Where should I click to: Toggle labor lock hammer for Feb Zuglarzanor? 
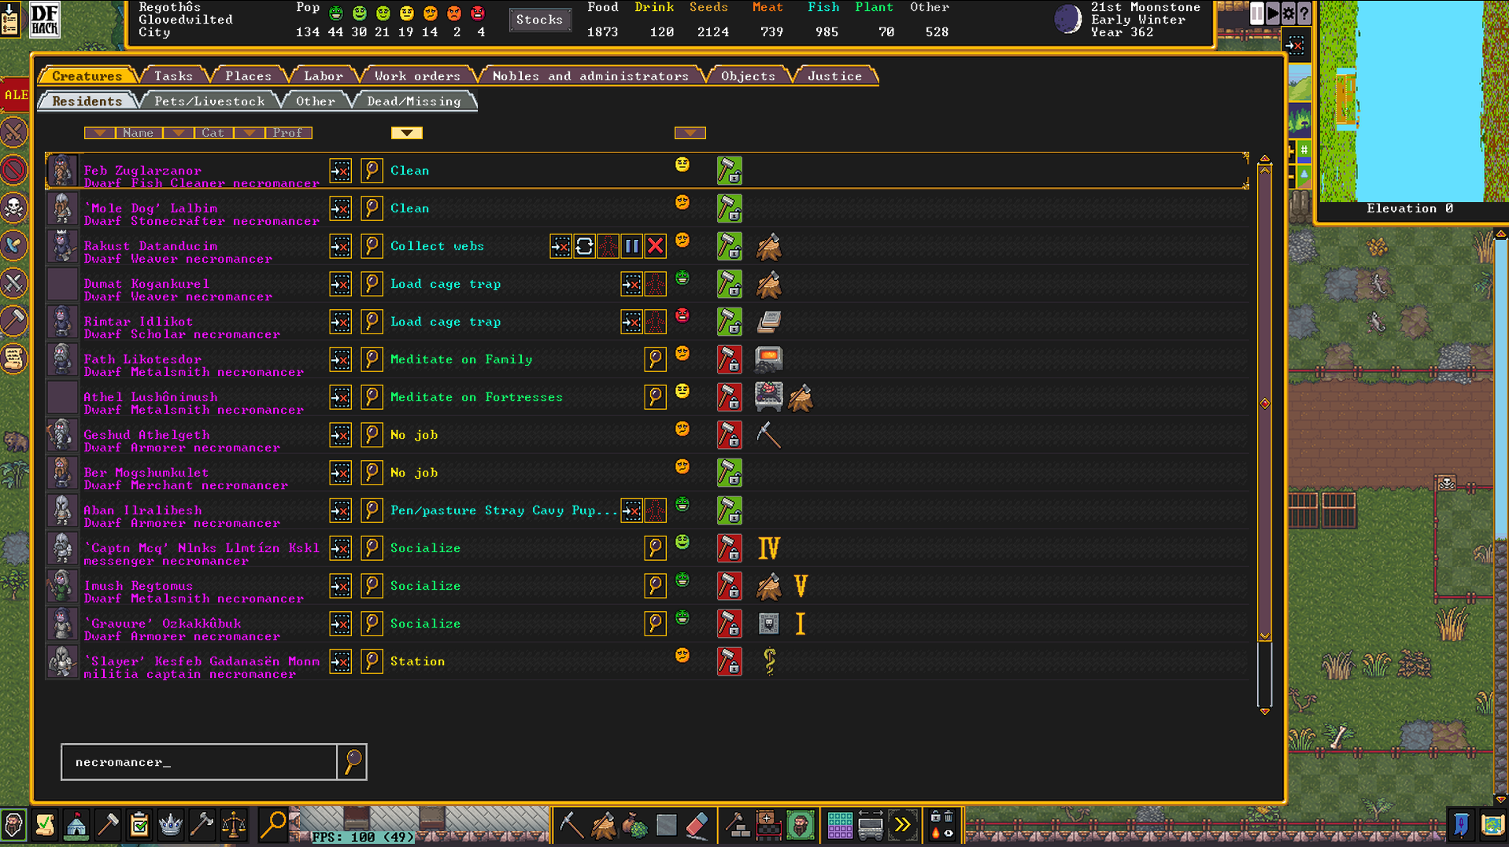point(729,171)
